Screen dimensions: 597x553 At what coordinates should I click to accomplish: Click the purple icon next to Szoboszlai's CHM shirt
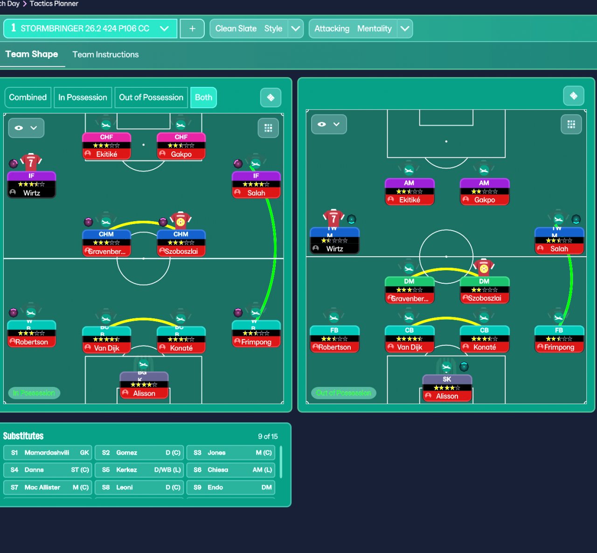[x=163, y=222]
